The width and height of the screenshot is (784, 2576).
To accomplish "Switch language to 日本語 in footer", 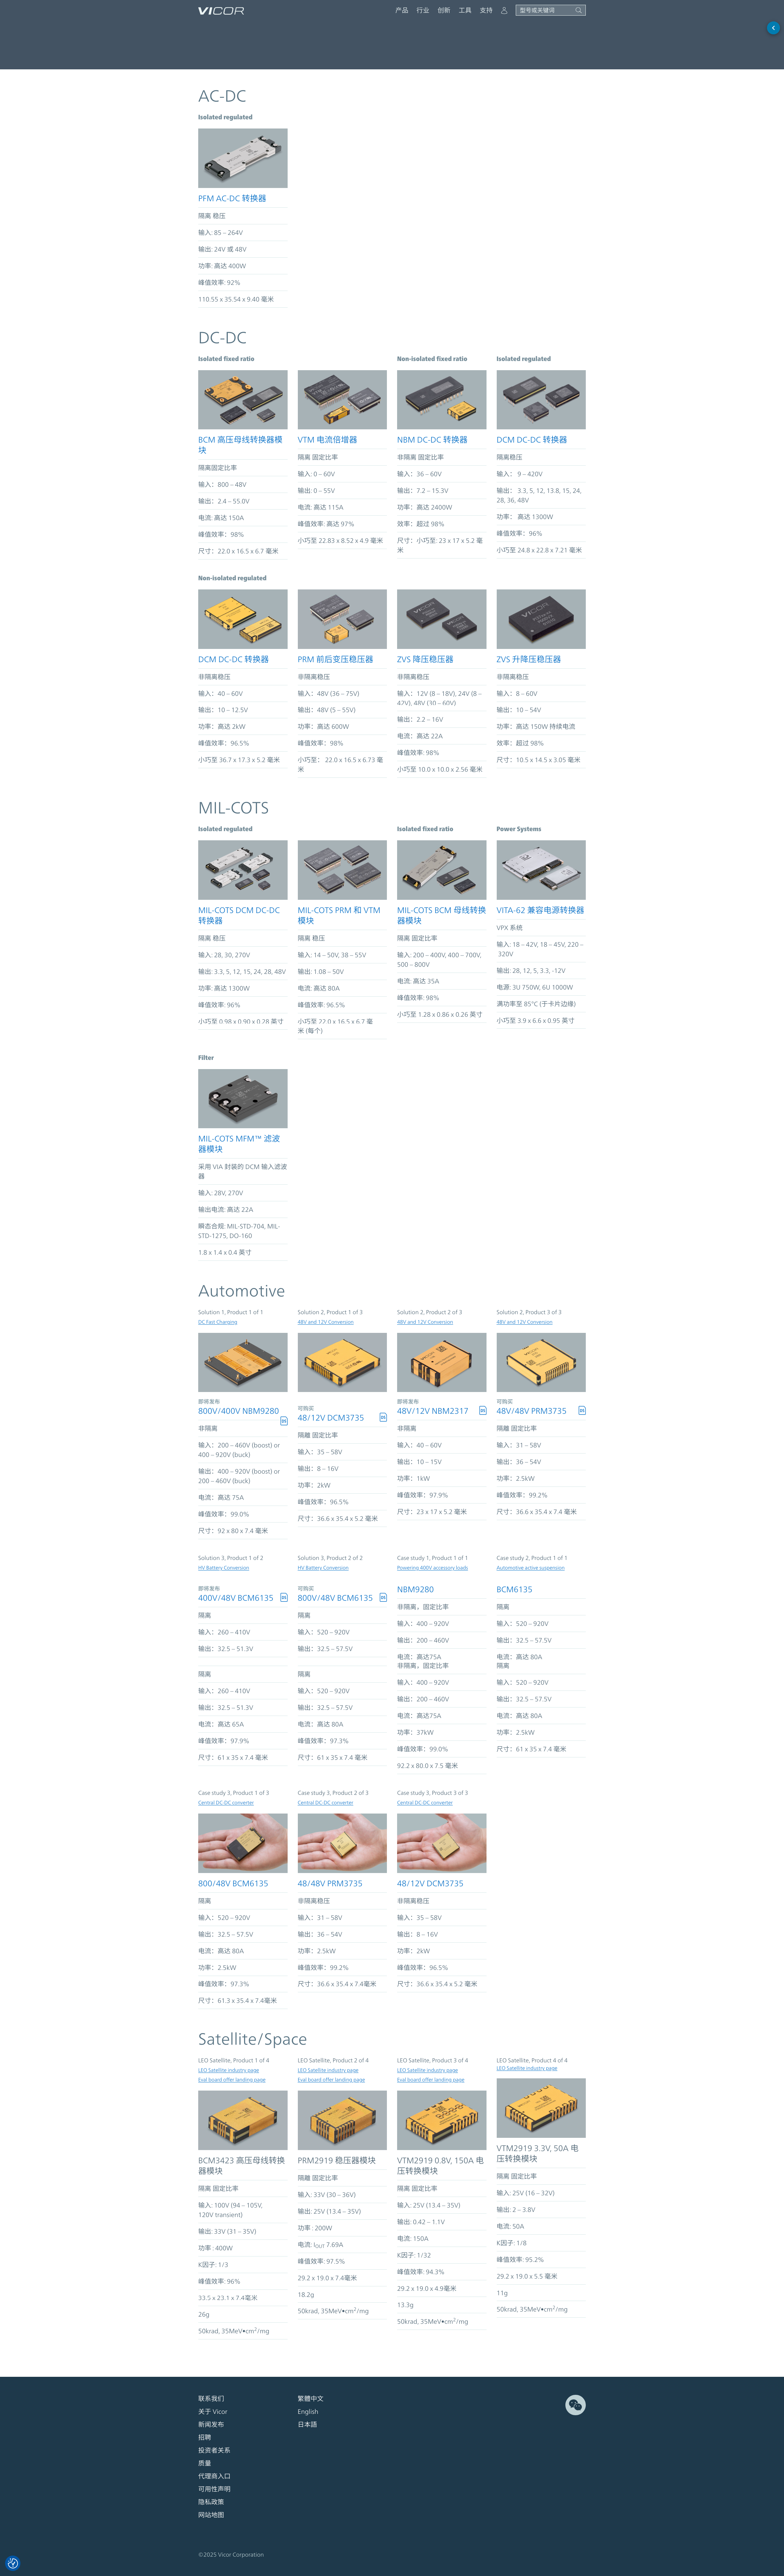I will pyautogui.click(x=307, y=2424).
